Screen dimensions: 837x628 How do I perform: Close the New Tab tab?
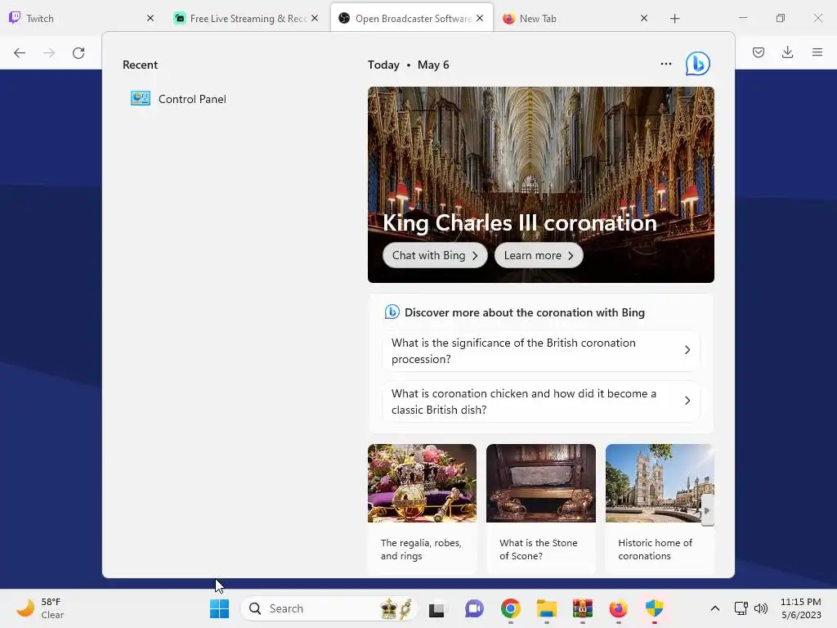(x=644, y=18)
